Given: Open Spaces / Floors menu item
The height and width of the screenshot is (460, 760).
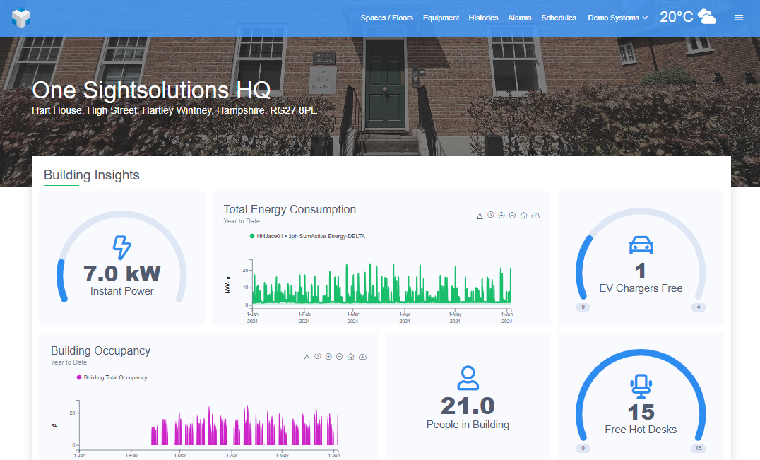Looking at the screenshot, I should 387,18.
